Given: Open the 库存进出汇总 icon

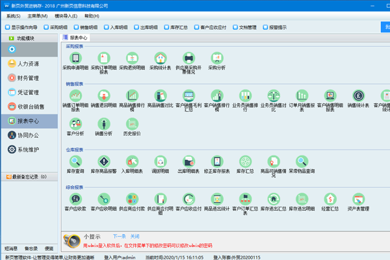Looking at the screenshot, I should coord(274,200).
